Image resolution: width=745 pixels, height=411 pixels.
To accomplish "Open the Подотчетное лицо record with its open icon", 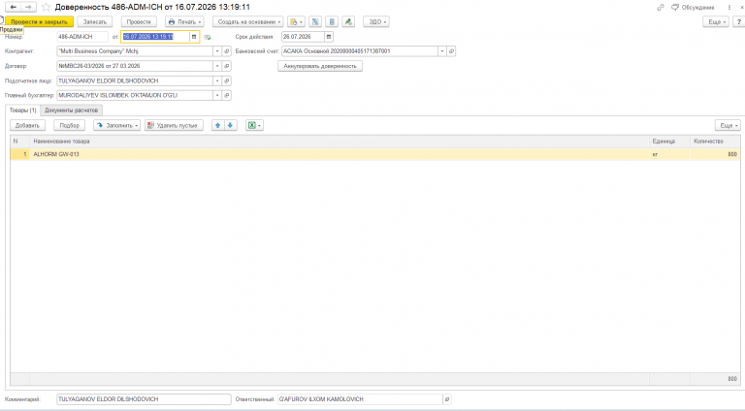I will pyautogui.click(x=227, y=80).
